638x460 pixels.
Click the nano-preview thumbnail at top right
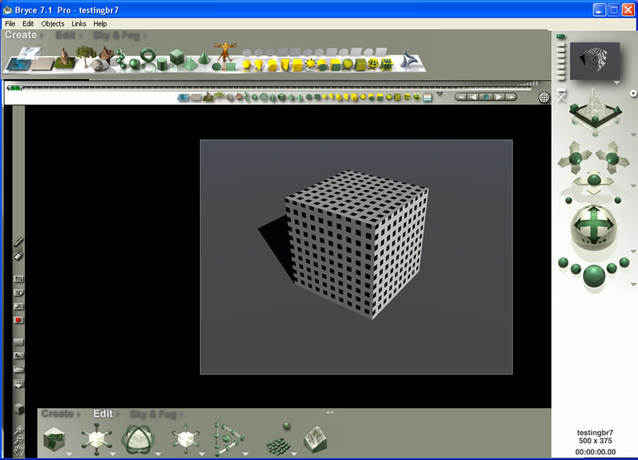click(x=594, y=60)
